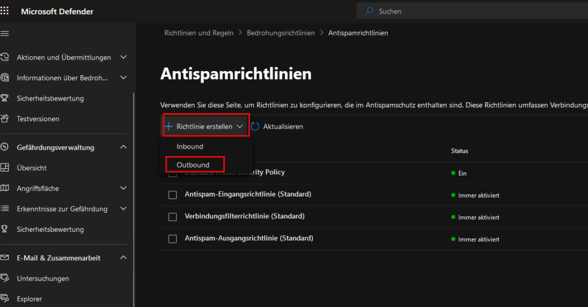588x307 pixels.
Task: Click the search magnifier icon
Action: (x=369, y=11)
